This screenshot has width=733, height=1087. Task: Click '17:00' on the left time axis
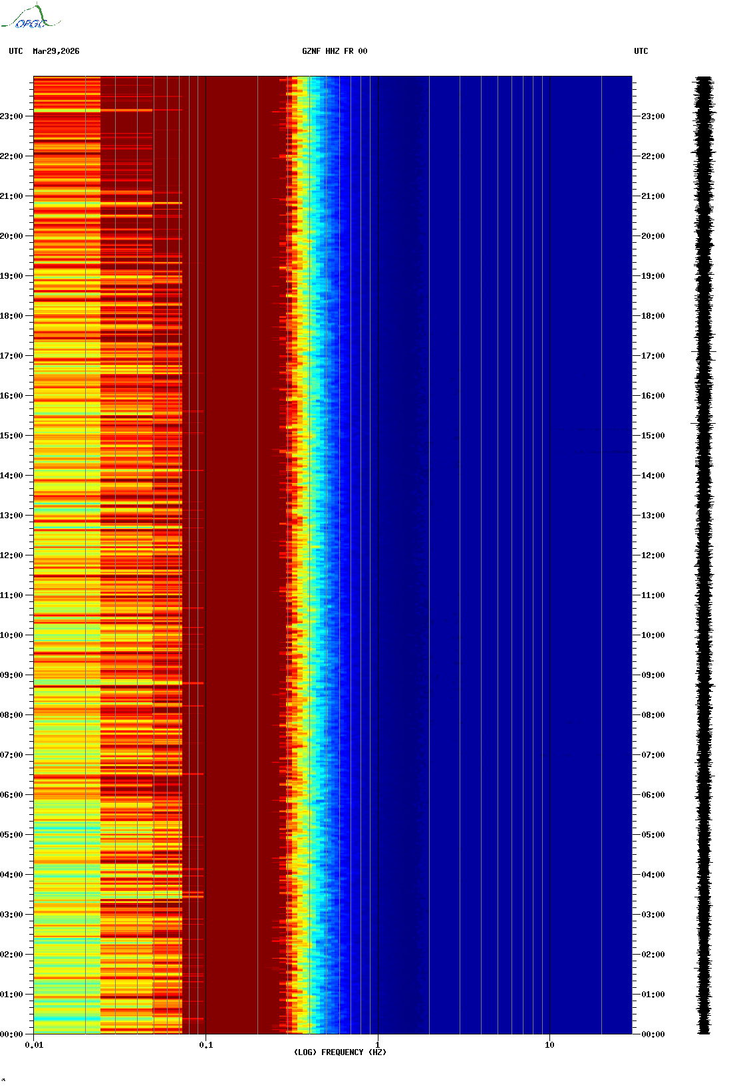(11, 356)
